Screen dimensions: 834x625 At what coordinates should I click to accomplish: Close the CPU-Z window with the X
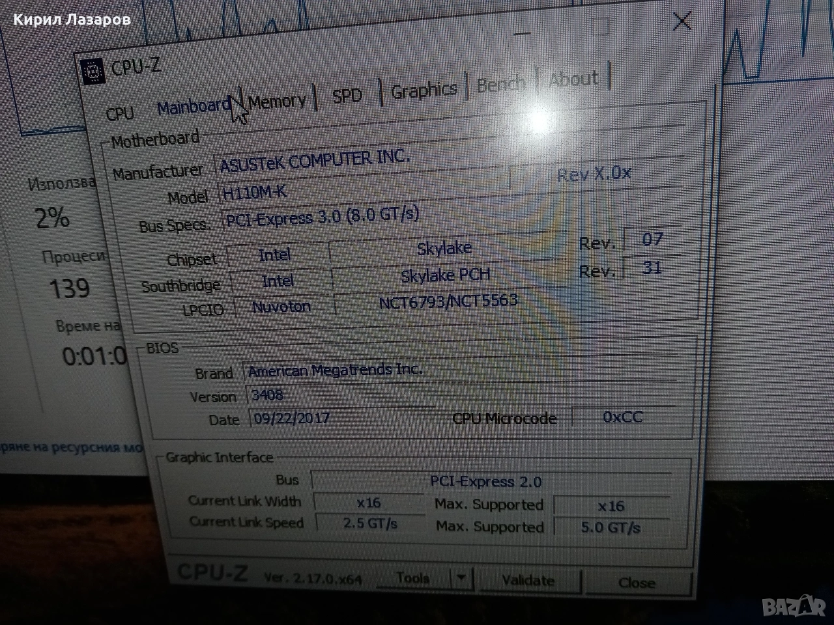point(682,21)
